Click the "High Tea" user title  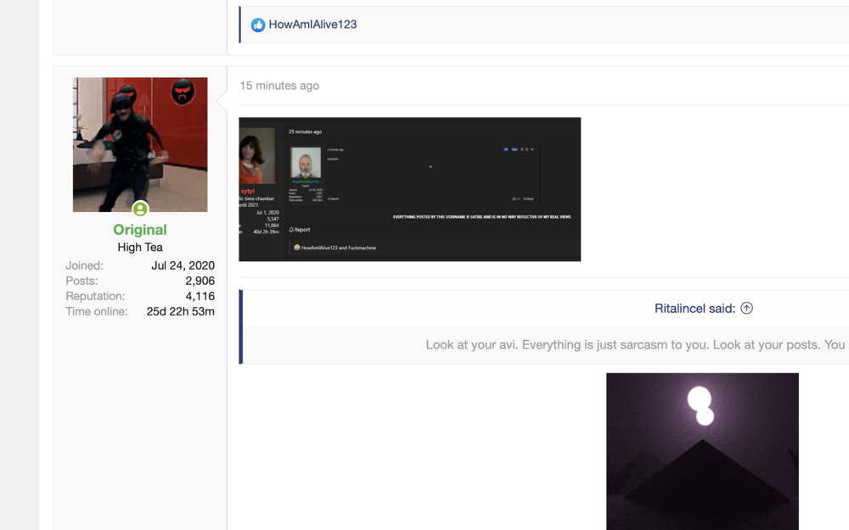[140, 248]
